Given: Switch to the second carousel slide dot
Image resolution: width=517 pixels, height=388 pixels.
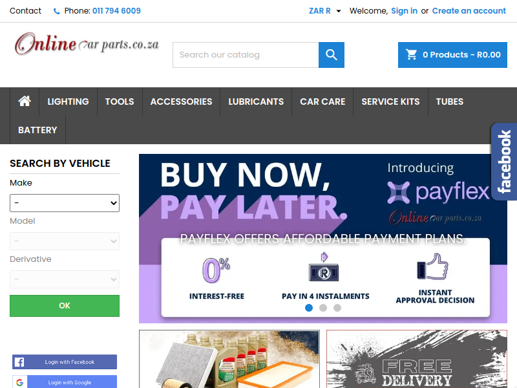Looking at the screenshot, I should (323, 308).
